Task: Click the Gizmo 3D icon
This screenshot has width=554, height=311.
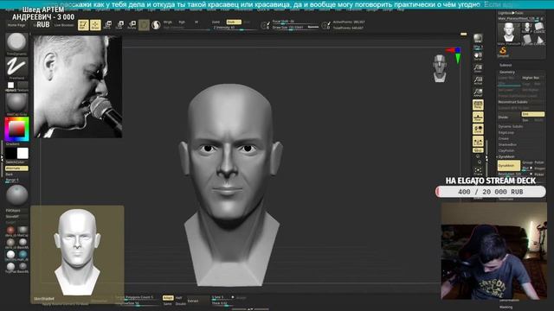Action: pyautogui.click(x=144, y=25)
